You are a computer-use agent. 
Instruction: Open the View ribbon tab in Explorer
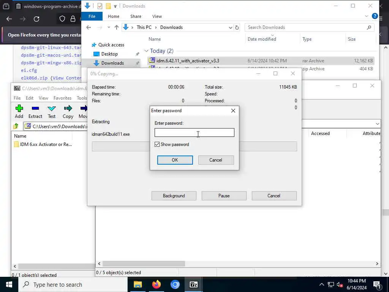157,16
